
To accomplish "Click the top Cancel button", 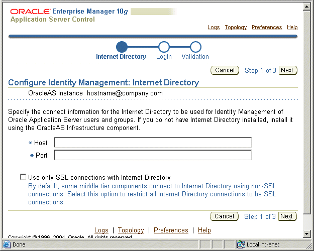I will [225, 70].
